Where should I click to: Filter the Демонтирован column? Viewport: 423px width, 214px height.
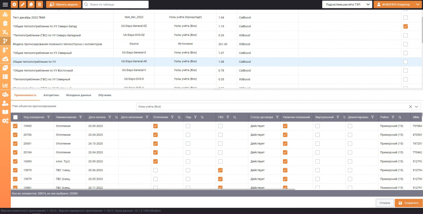[372, 117]
